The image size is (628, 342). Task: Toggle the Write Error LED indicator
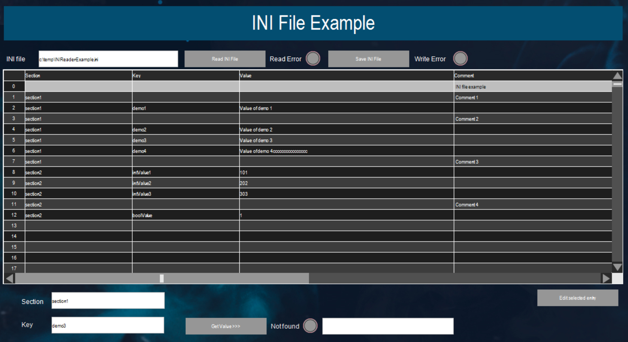[x=460, y=58]
